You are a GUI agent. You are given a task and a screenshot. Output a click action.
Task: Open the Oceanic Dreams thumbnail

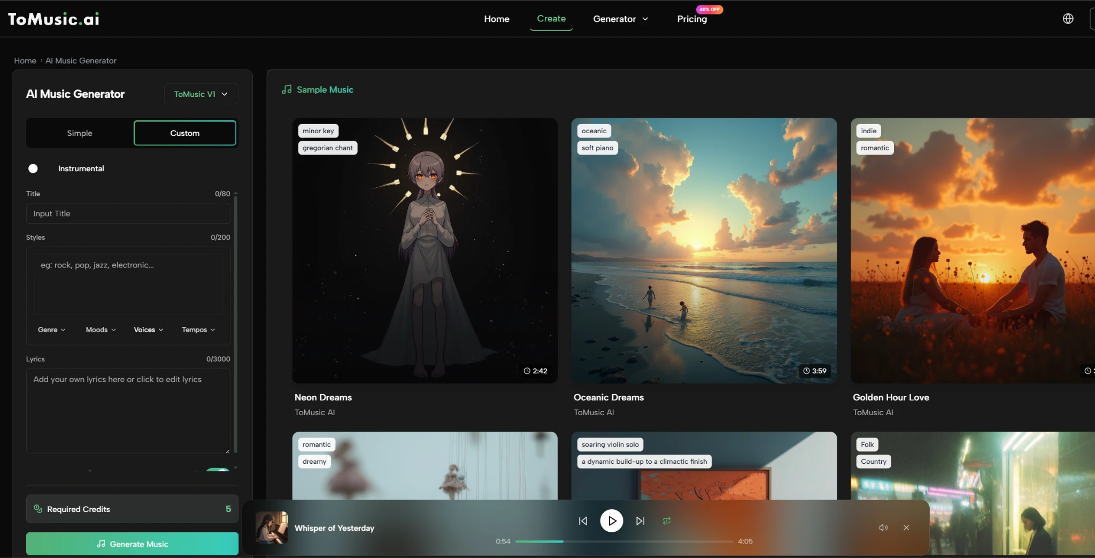[704, 250]
